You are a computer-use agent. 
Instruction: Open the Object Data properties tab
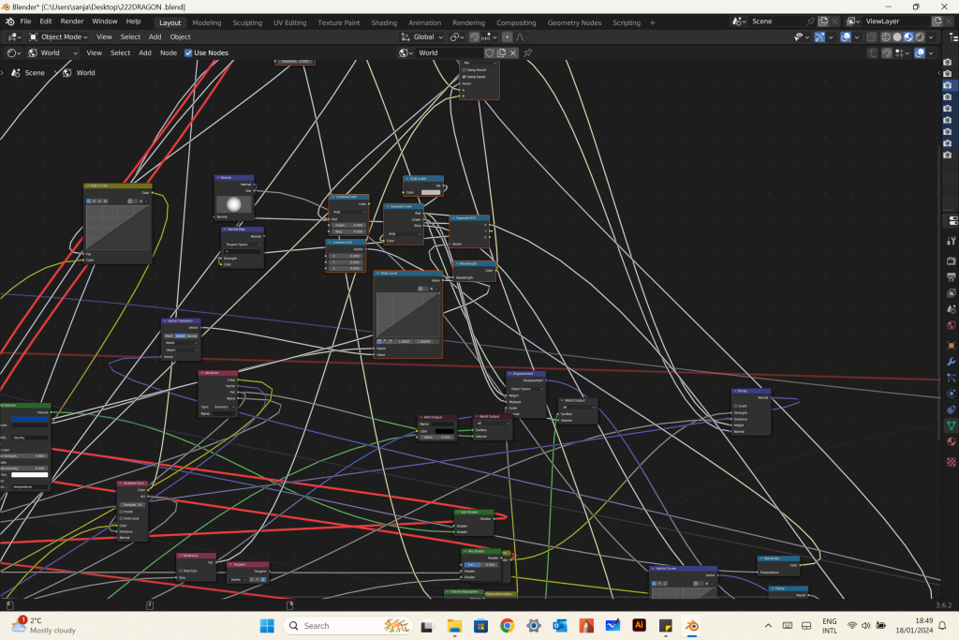click(952, 425)
